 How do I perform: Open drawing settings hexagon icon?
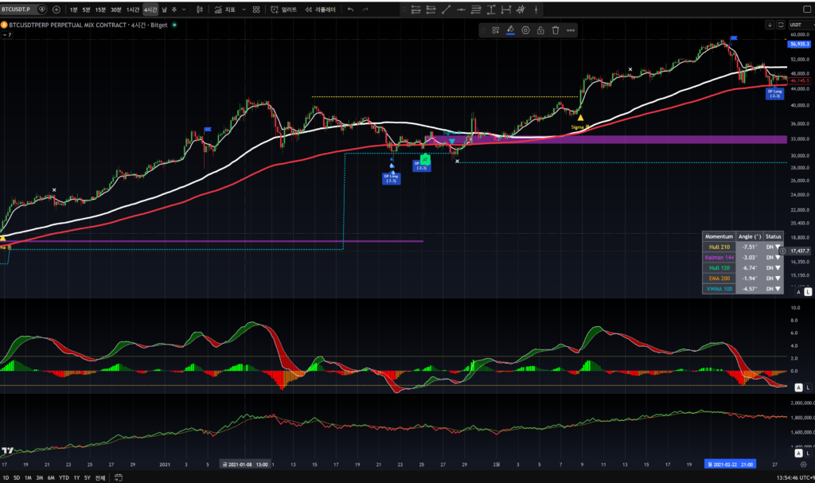point(525,30)
